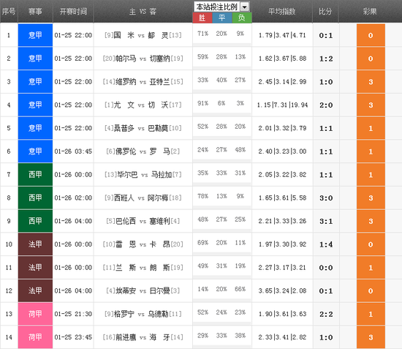Click the 01-26 03:45 kickoff time
The image size is (402, 349).
click(x=73, y=151)
